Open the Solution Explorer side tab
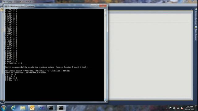Viewport: 198px width, 111px height. (196, 16)
